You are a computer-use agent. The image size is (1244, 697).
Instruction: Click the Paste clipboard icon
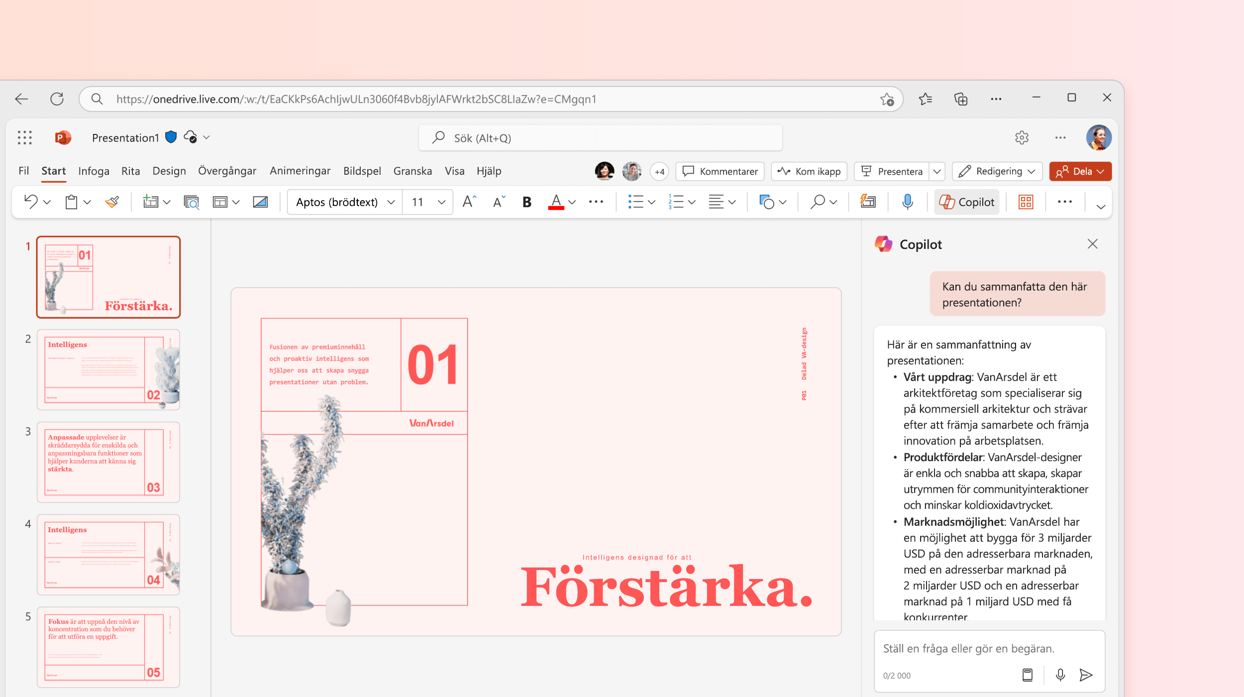coord(71,202)
